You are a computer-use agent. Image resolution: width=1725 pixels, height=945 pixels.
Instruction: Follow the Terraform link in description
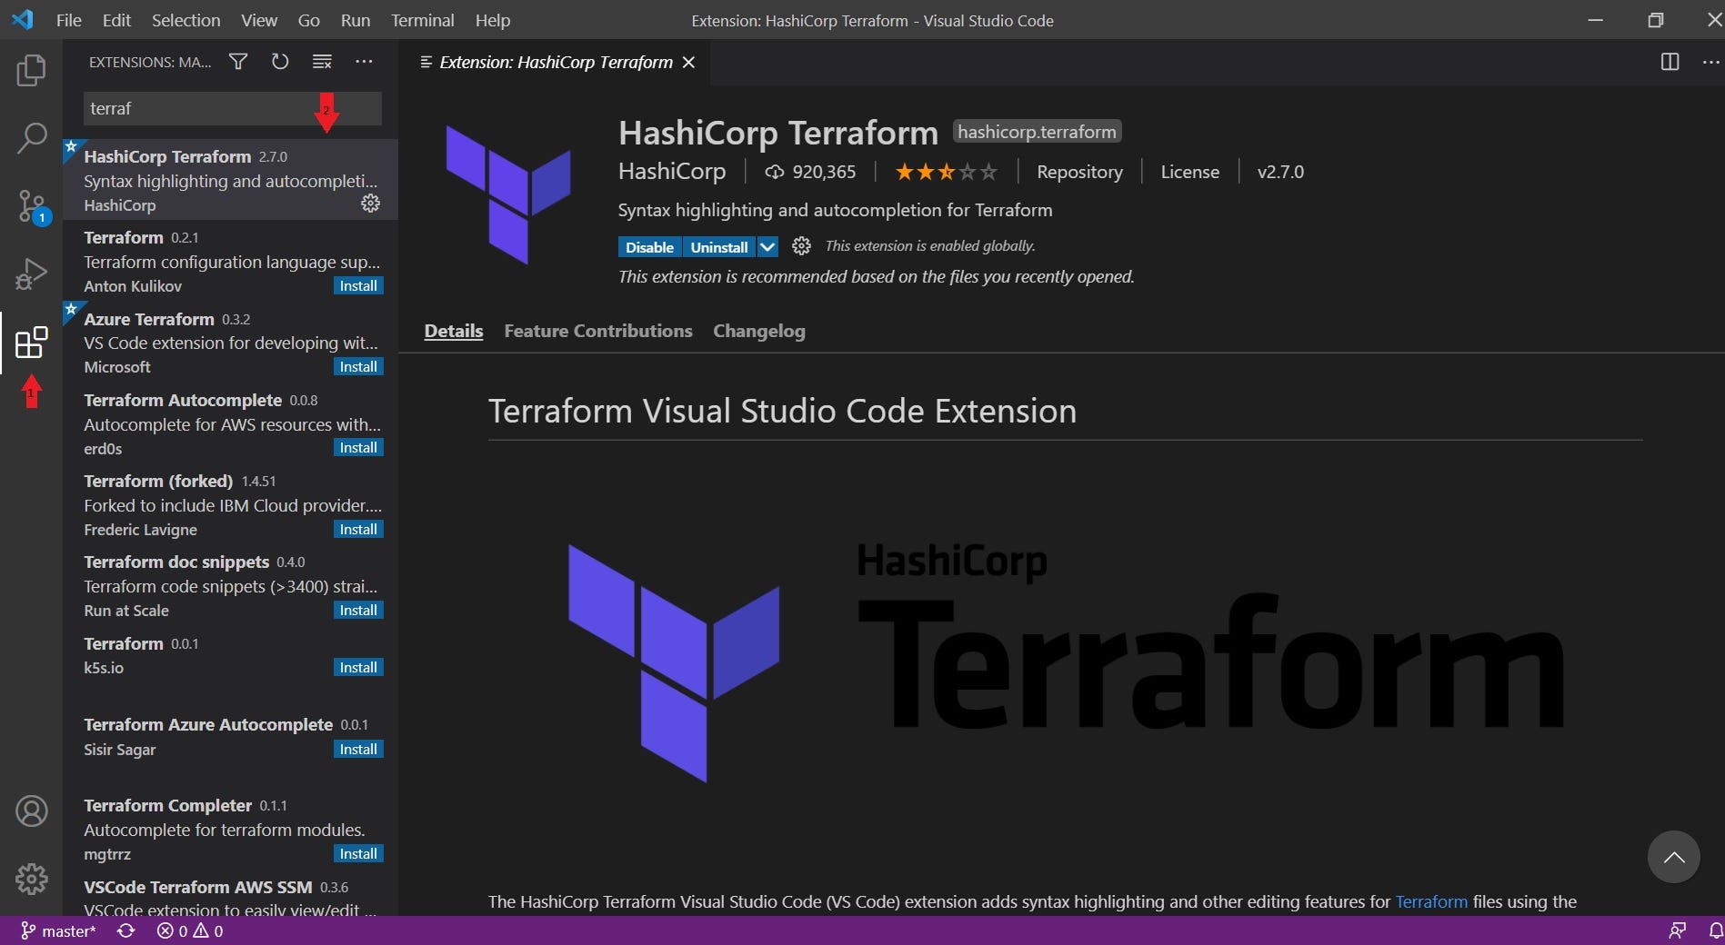[1431, 901]
